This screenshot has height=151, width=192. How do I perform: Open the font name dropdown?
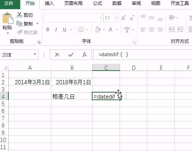tap(101, 18)
